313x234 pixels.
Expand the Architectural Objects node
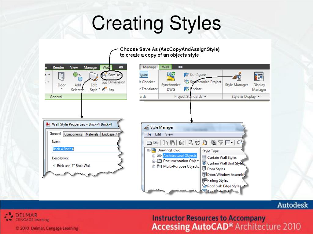pyautogui.click(x=154, y=156)
